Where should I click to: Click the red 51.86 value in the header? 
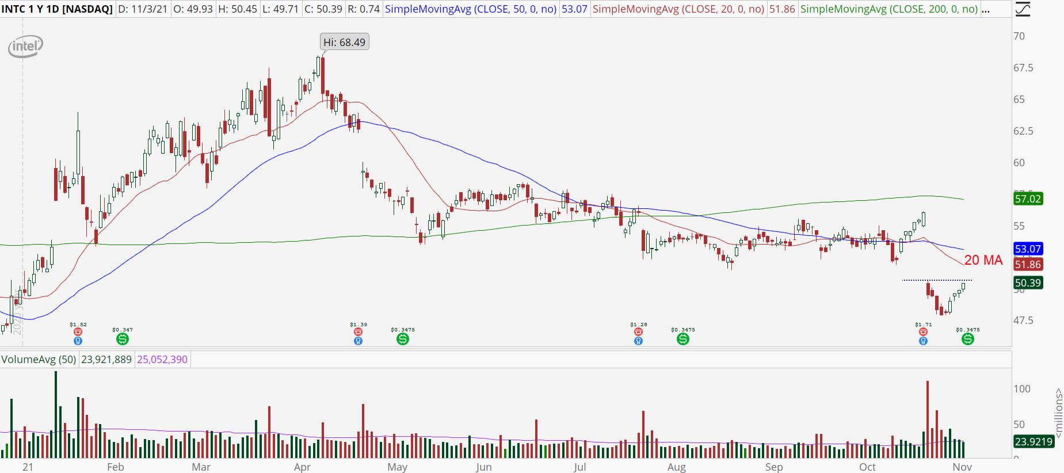tap(782, 9)
